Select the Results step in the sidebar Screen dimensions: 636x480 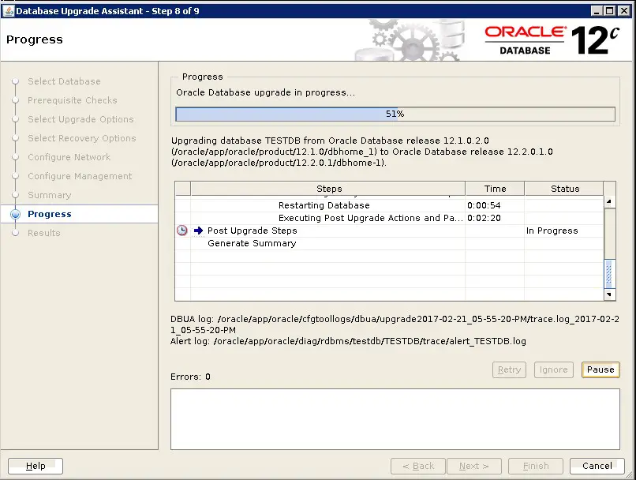[44, 233]
